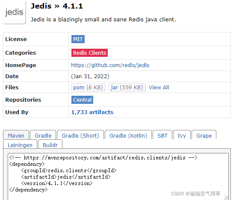Click inside the Maven dependency snippet textarea
Screen dimensions: 233x200
(118, 176)
